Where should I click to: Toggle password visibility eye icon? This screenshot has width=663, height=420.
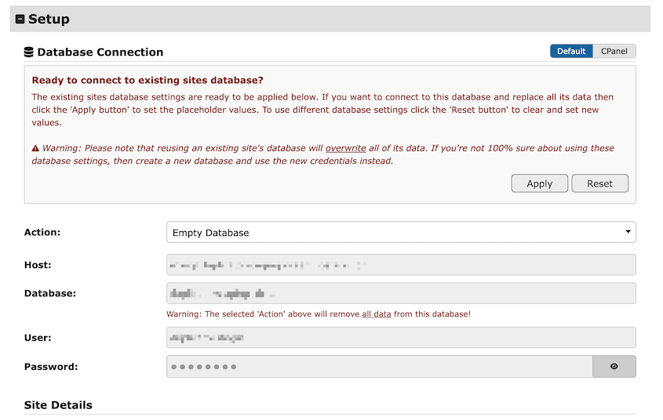tap(614, 367)
